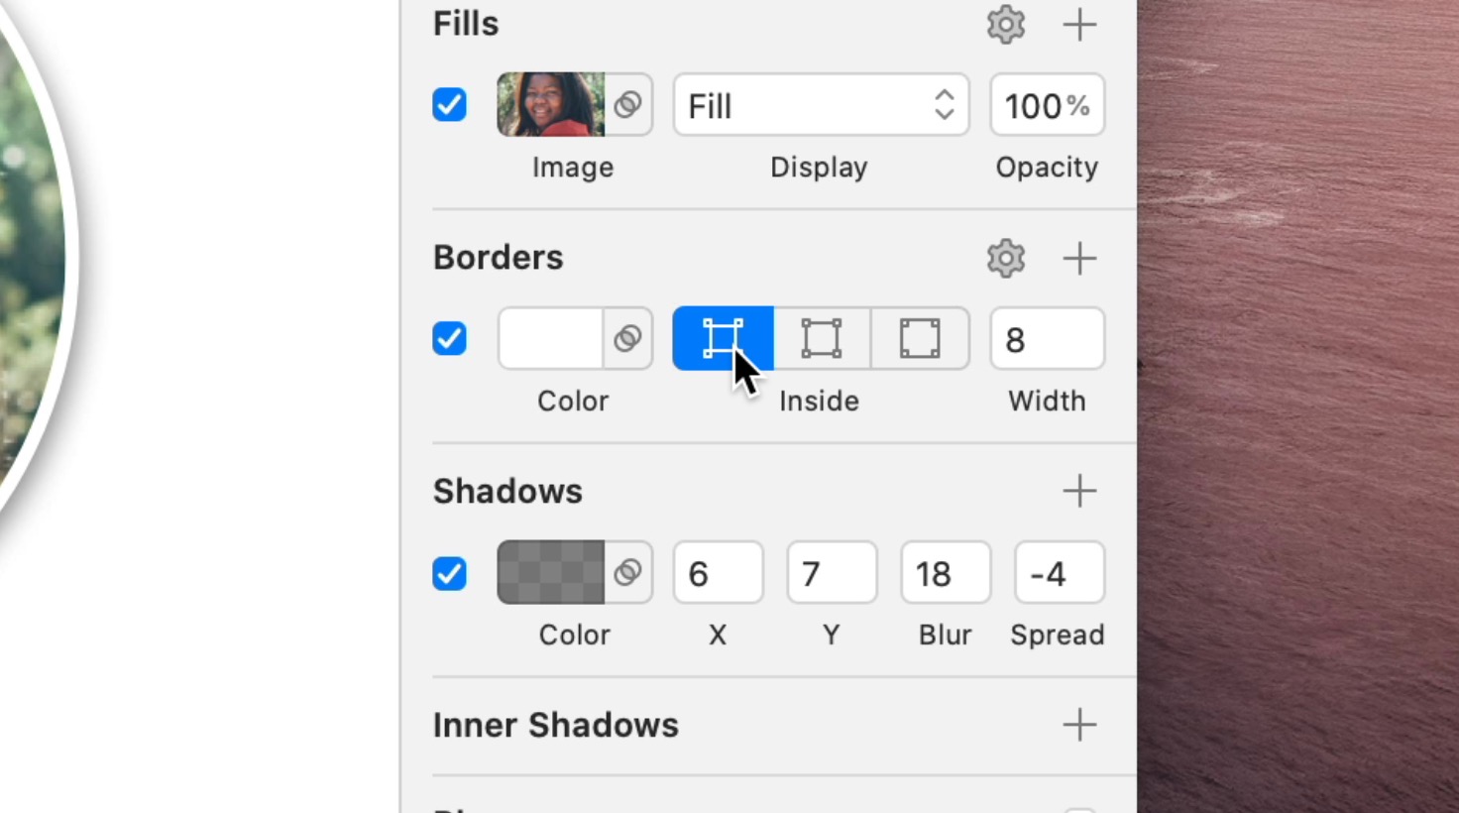Image resolution: width=1459 pixels, height=813 pixels.
Task: Open Fills settings gear
Action: (x=1005, y=25)
